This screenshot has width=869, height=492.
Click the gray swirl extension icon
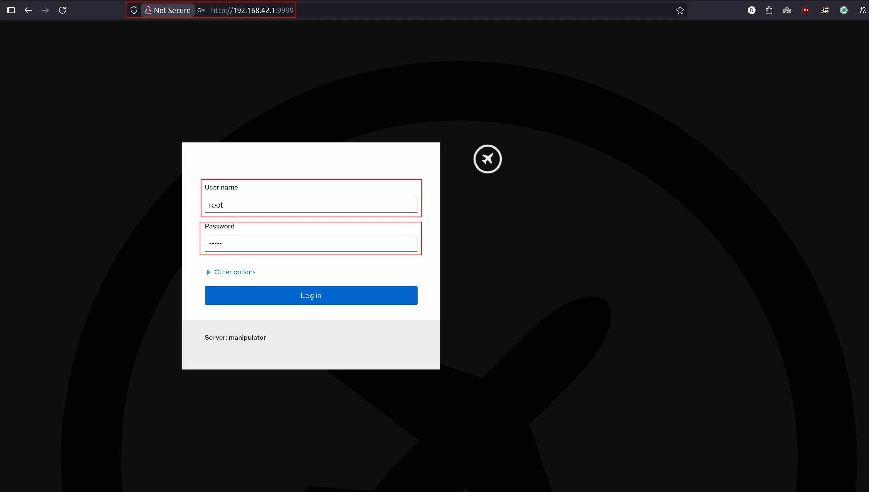pyautogui.click(x=787, y=10)
